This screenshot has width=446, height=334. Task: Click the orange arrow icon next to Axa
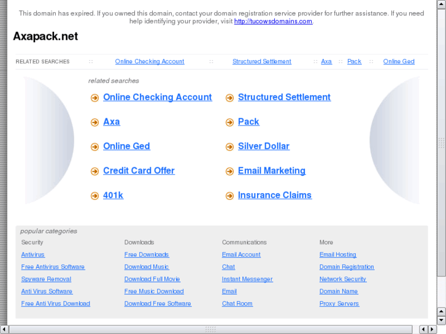pos(94,123)
